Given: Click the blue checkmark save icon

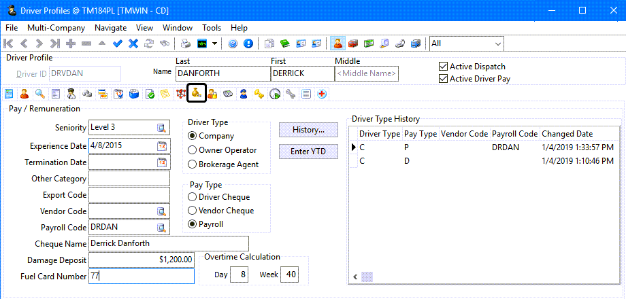Looking at the screenshot, I should pyautogui.click(x=118, y=43).
